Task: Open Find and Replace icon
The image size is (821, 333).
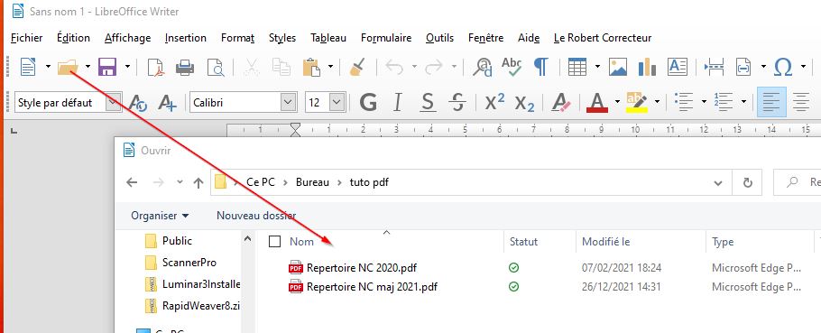Action: (x=483, y=67)
